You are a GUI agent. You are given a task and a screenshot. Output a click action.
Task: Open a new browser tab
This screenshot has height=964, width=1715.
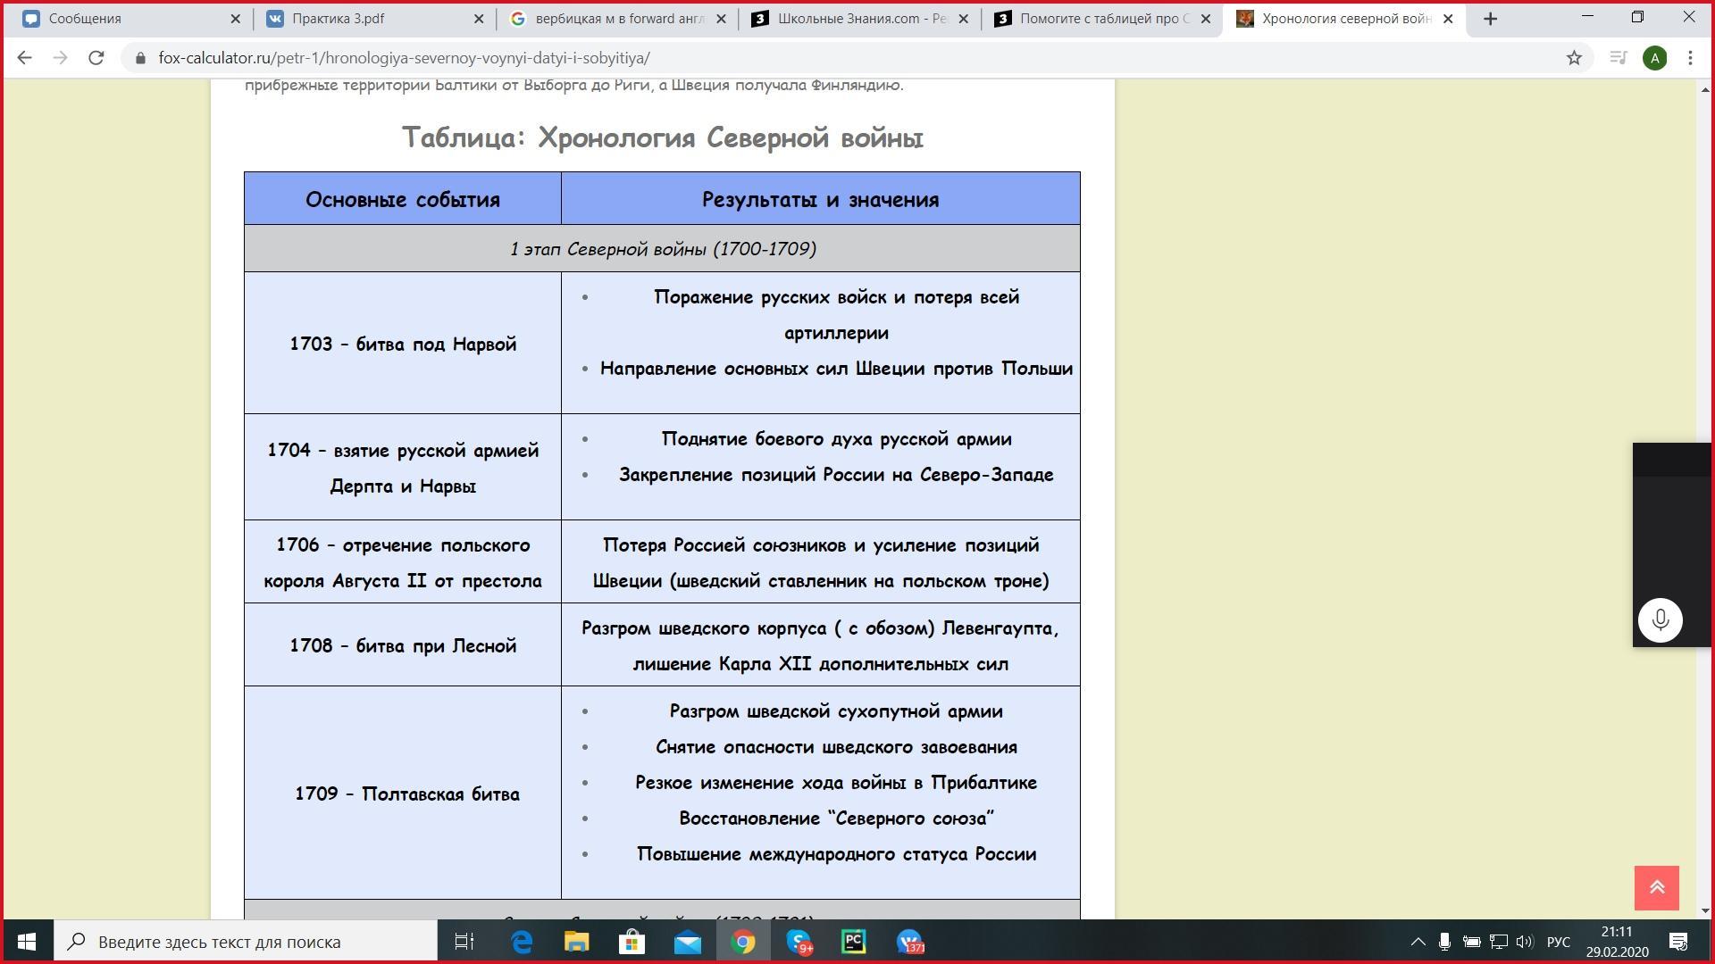pos(1490,19)
